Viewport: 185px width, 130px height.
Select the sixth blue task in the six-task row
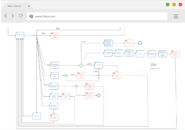point(163,54)
